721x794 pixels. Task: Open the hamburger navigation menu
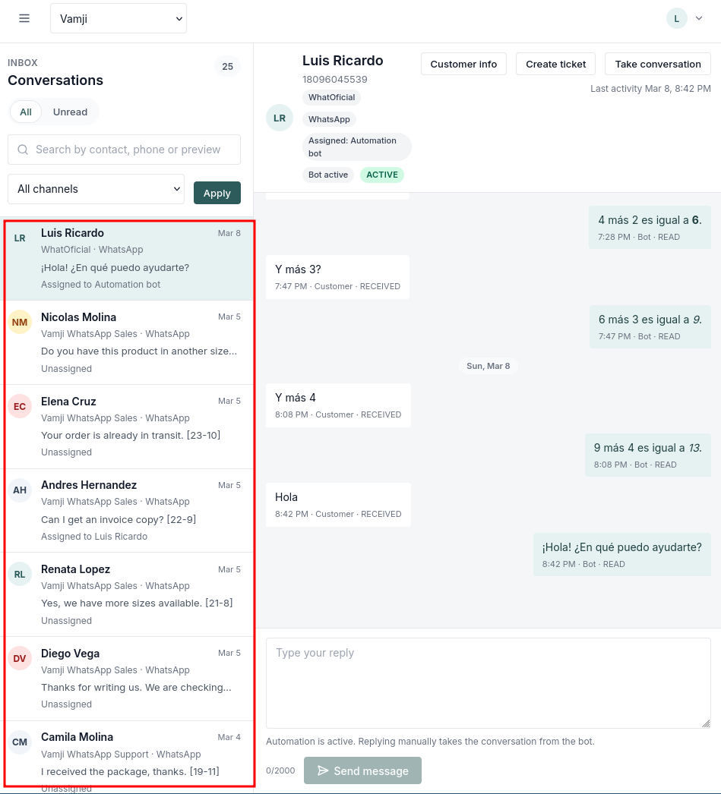[x=24, y=18]
